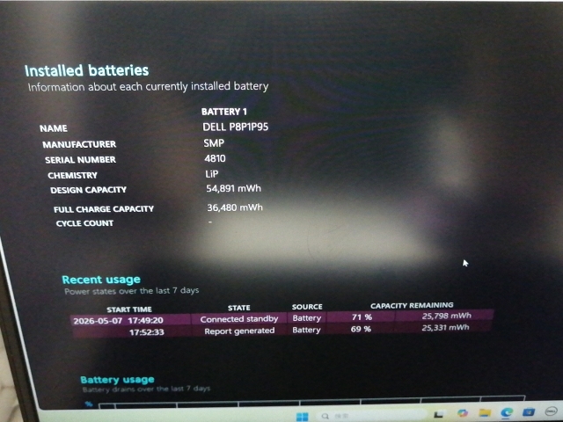Click the 69 % capacity cell

point(361,329)
